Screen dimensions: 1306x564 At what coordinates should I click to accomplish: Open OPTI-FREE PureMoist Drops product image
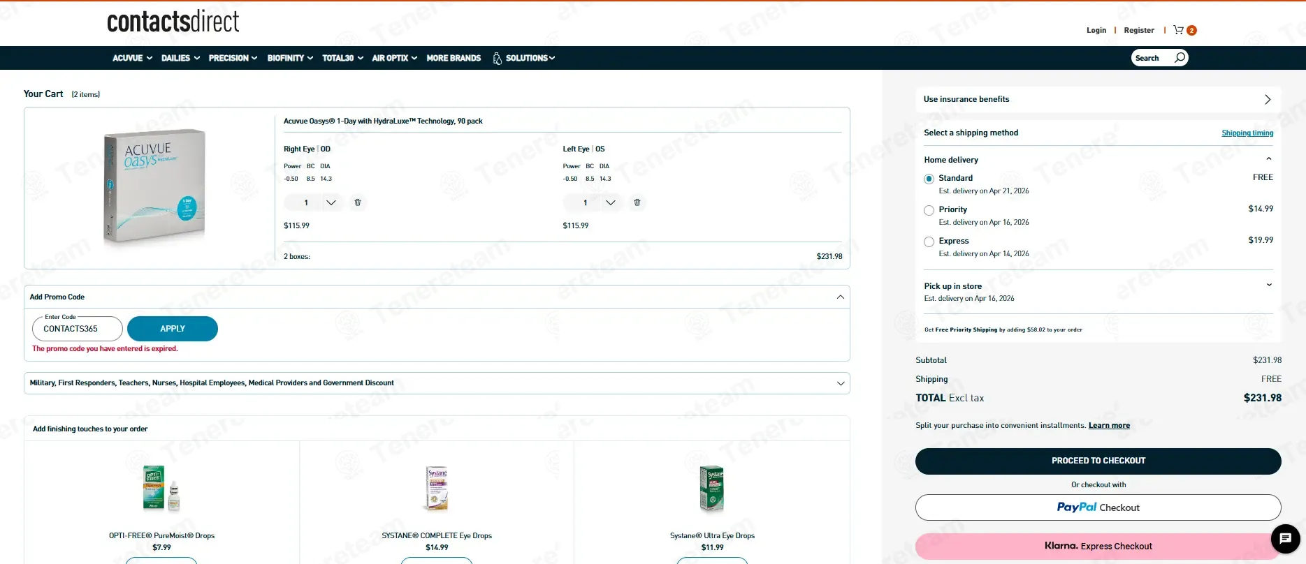click(161, 489)
